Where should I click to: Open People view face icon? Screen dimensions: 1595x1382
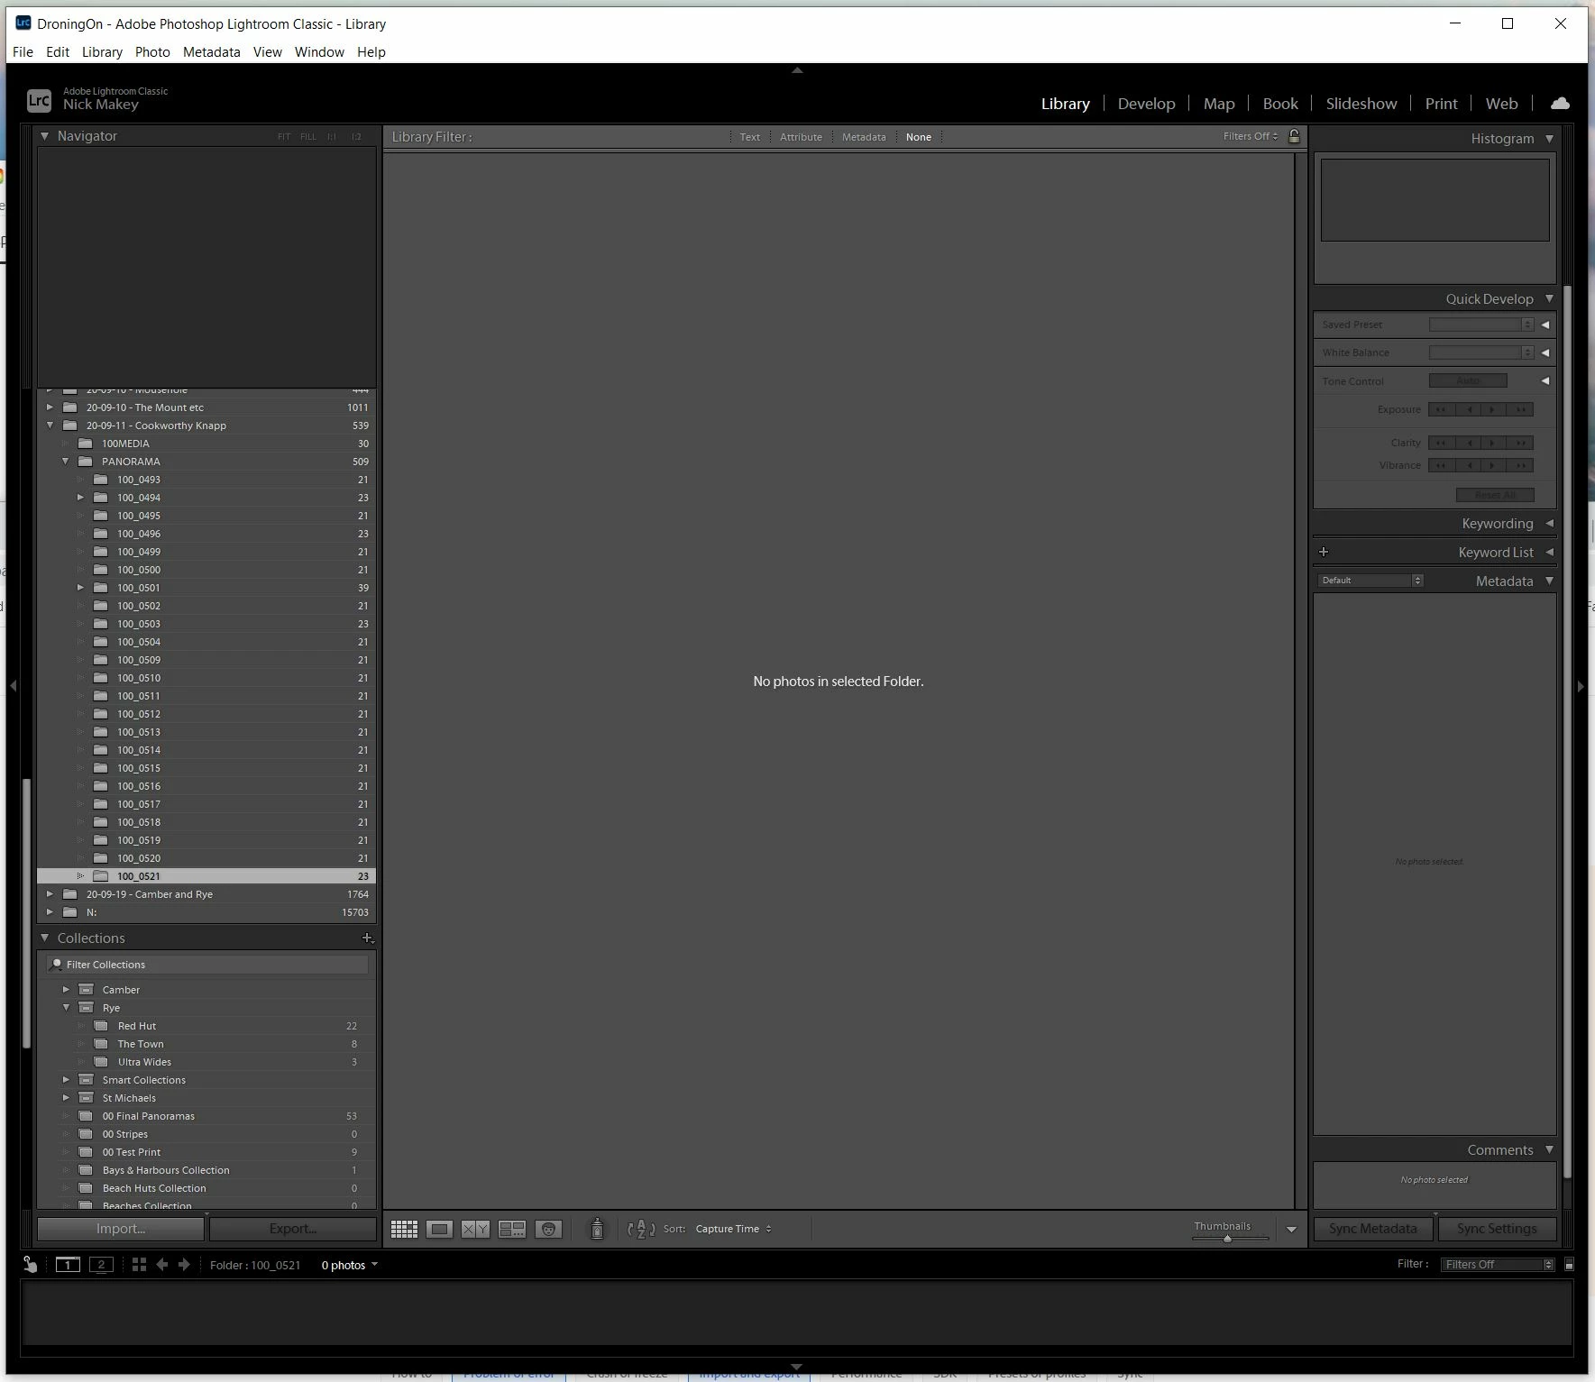click(548, 1229)
